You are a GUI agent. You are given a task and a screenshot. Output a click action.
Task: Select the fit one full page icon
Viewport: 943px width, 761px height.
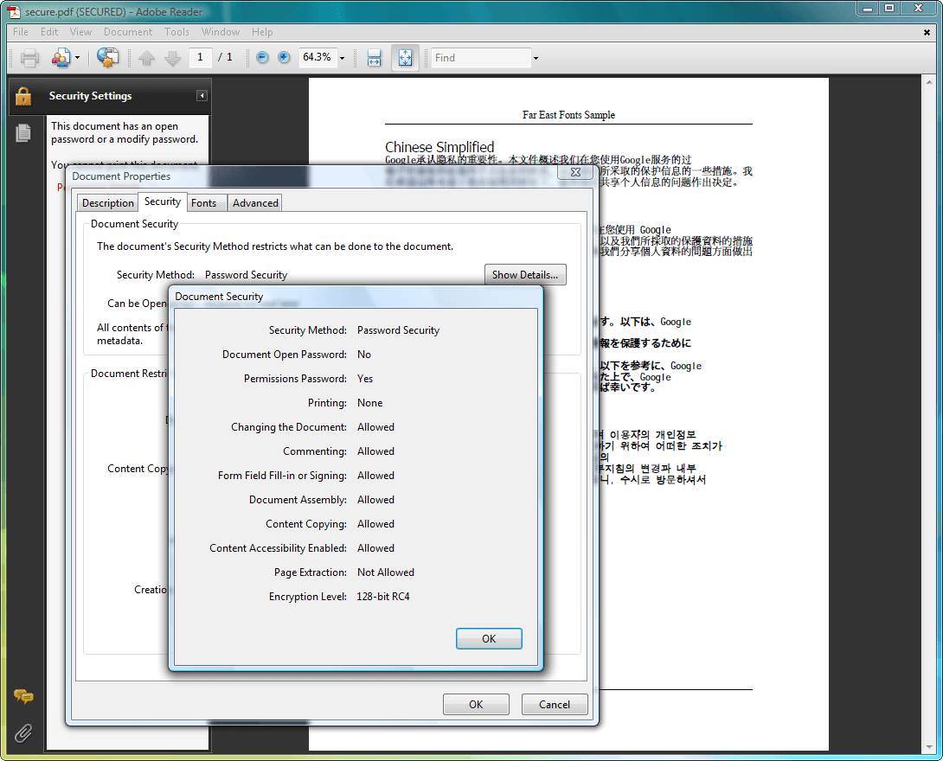(x=406, y=58)
